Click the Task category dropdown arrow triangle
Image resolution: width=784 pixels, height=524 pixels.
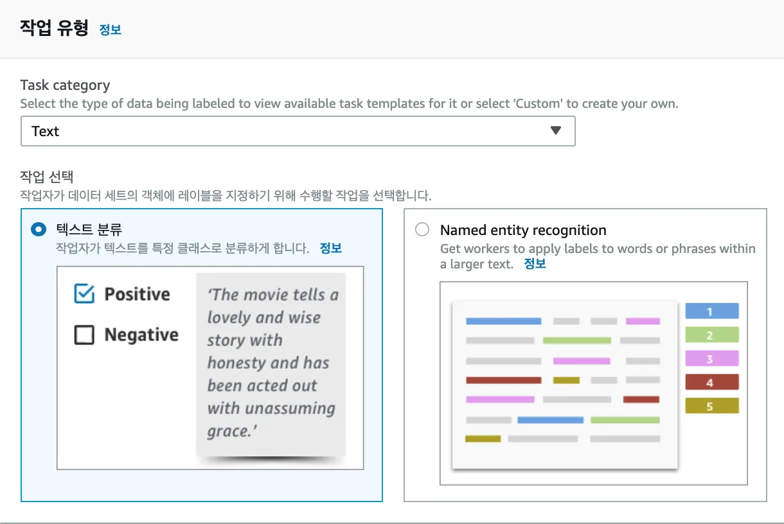click(556, 130)
